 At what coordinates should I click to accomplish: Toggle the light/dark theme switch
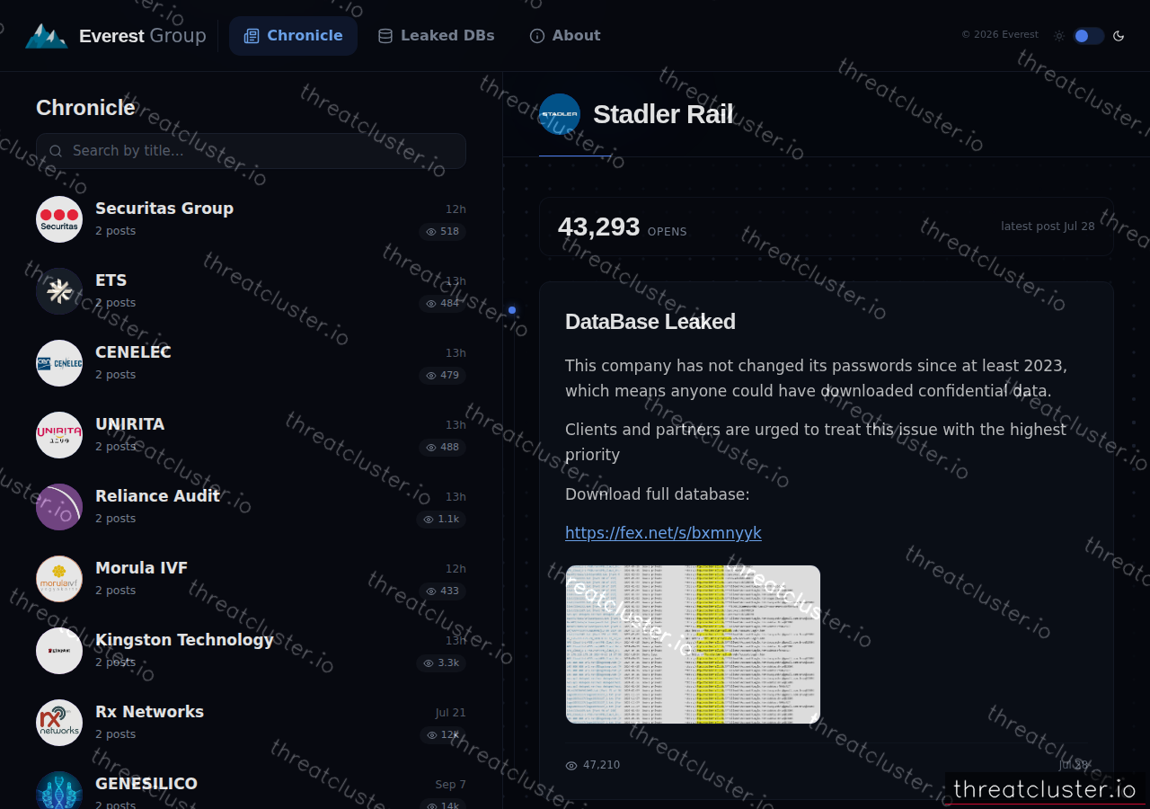pos(1088,36)
